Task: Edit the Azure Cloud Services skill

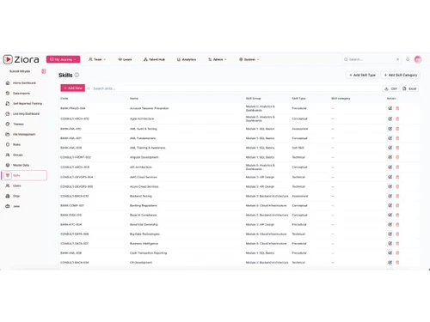Action: 390,186
